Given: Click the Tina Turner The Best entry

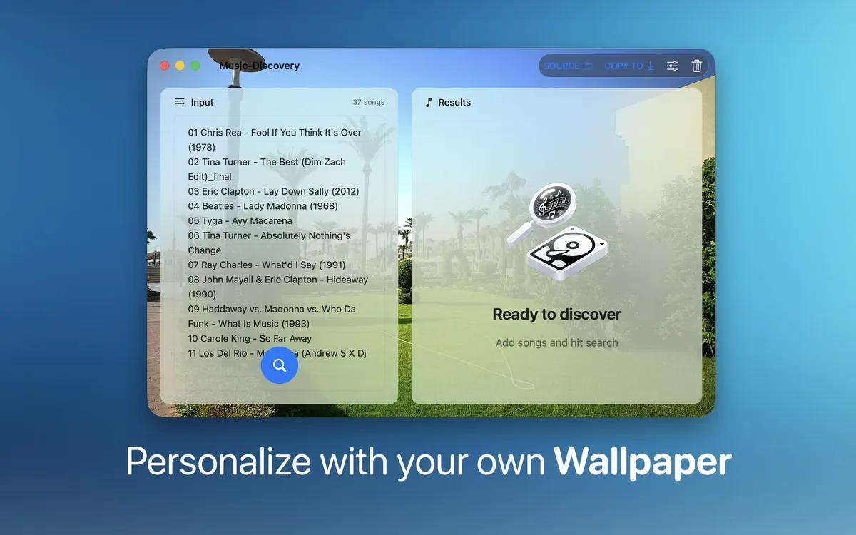Looking at the screenshot, I should (x=266, y=162).
